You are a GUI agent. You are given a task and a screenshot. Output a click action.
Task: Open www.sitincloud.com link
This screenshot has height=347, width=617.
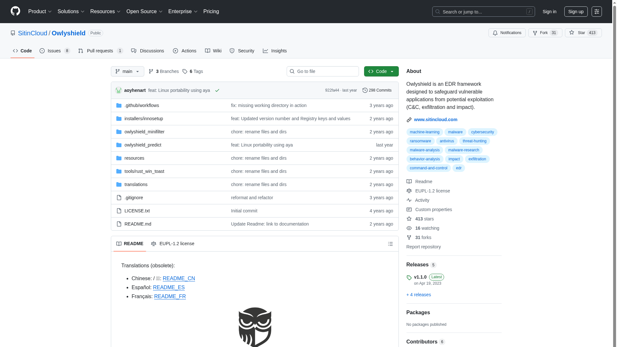(435, 120)
